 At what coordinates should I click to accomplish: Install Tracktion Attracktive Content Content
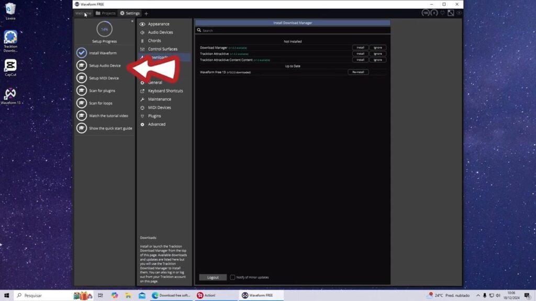click(360, 60)
